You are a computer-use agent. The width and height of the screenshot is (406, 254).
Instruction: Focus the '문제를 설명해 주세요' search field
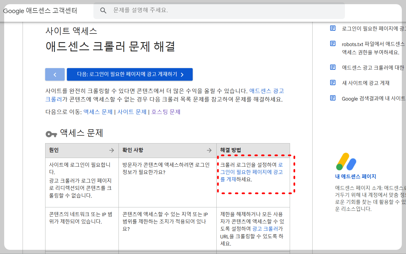219,10
